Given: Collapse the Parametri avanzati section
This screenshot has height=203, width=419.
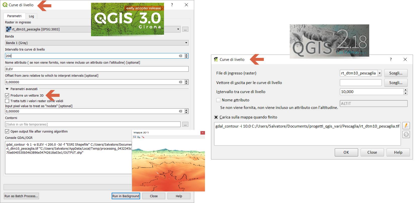Looking at the screenshot, I should [x=7, y=89].
